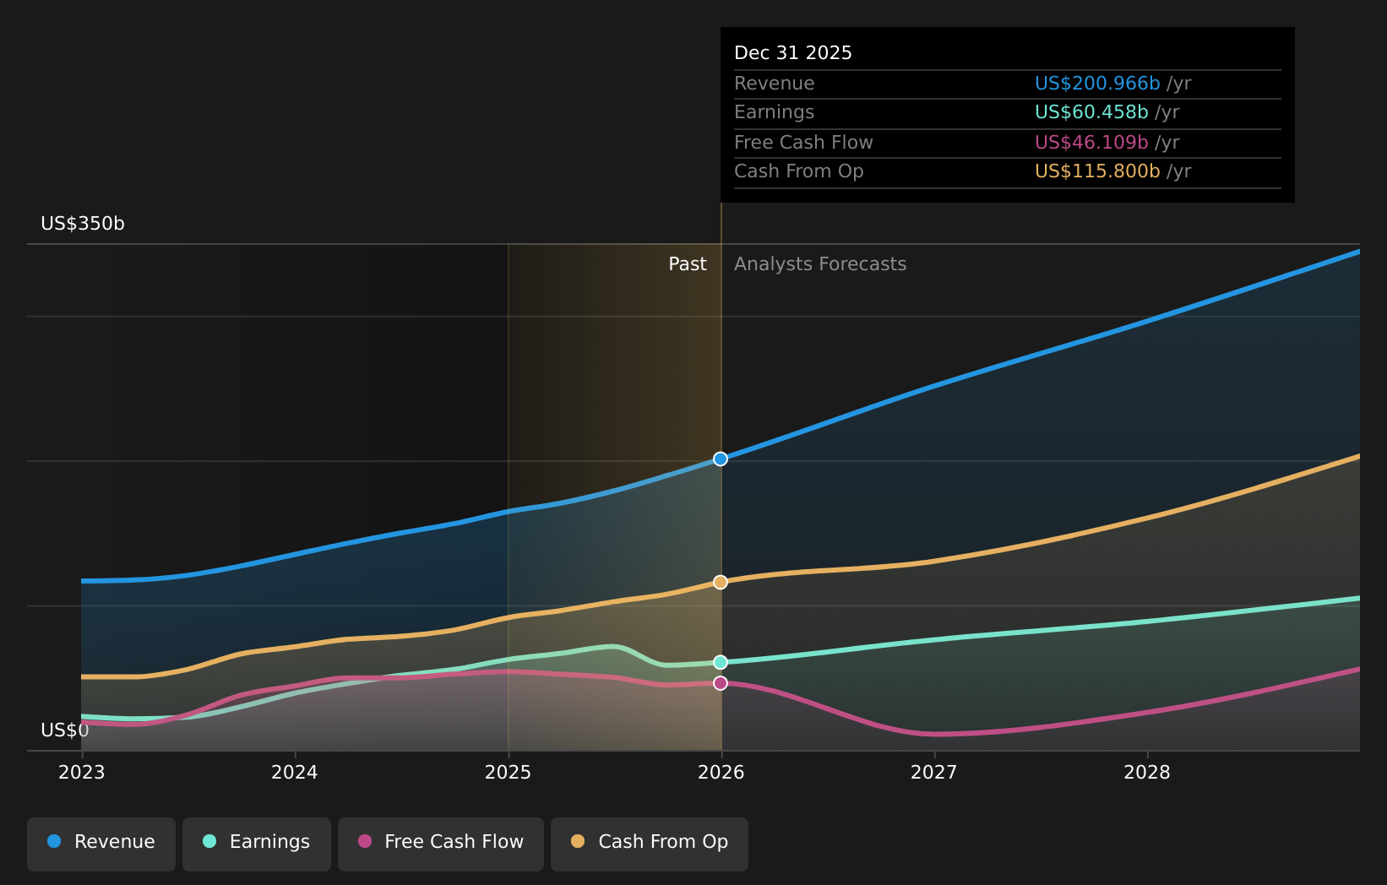Select the teal Earnings marker on the chart
The image size is (1387, 885).
click(720, 662)
